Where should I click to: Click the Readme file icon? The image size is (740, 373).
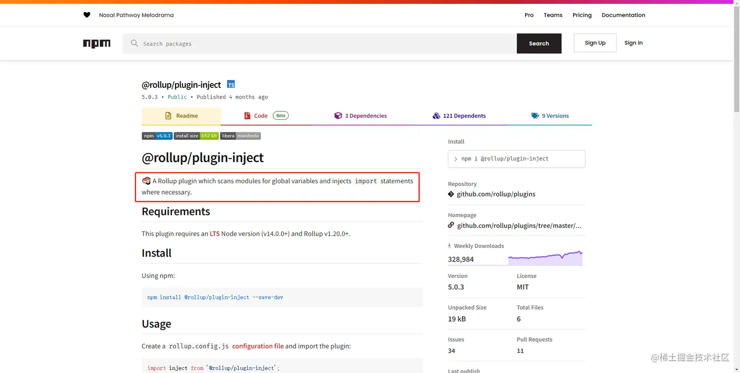(168, 116)
